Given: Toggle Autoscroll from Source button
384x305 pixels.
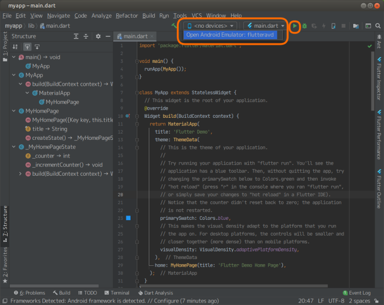Looking at the screenshot, I should pos(37,47).
